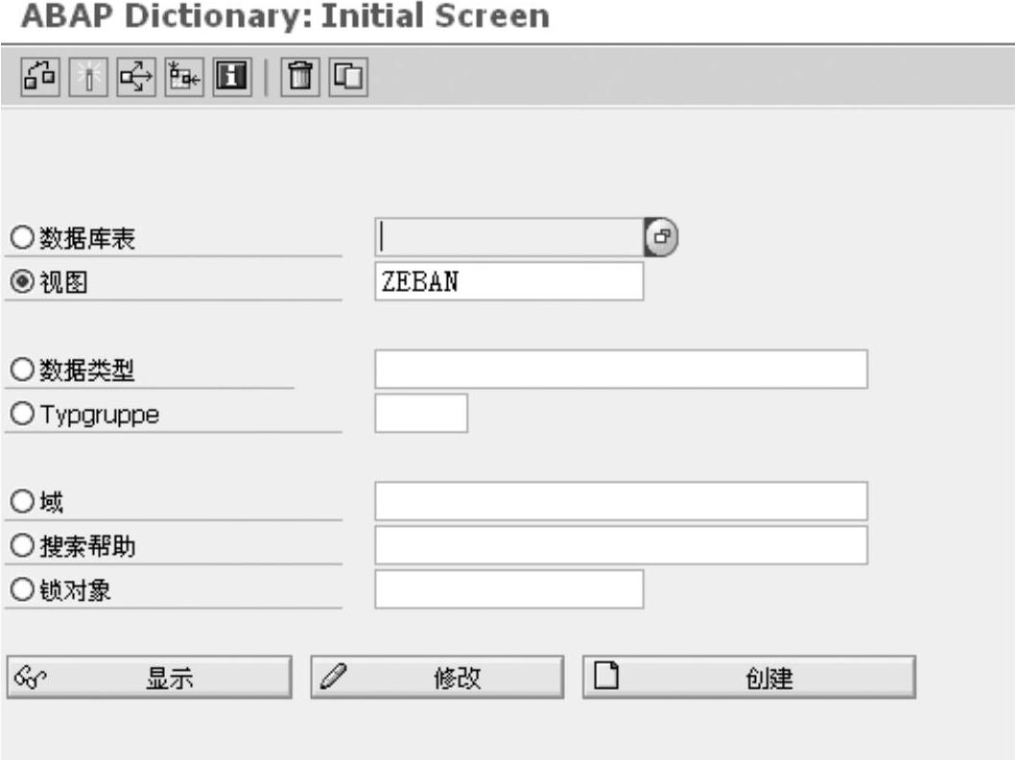Click the Typgruppe input field
The width and height of the screenshot is (1015, 760).
point(421,413)
